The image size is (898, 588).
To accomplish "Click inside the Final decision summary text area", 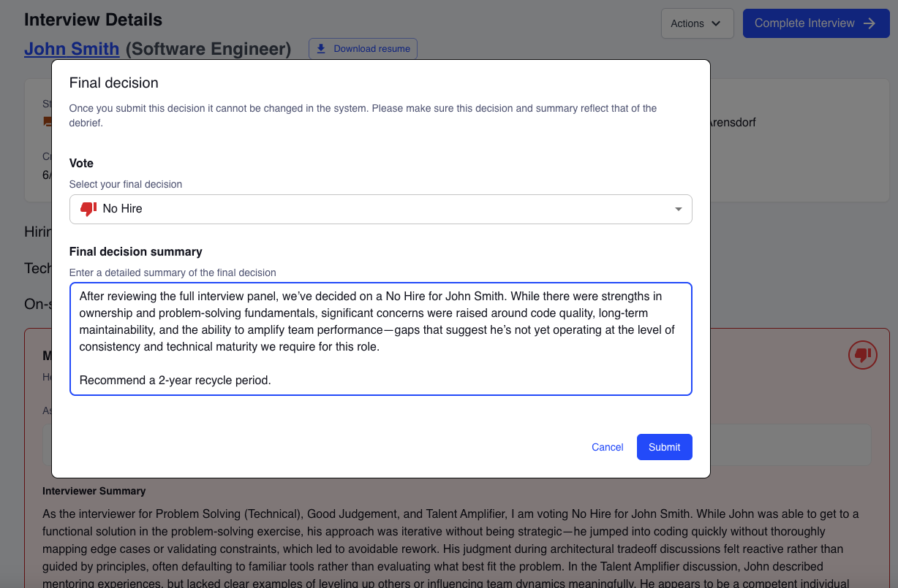I will tap(380, 338).
